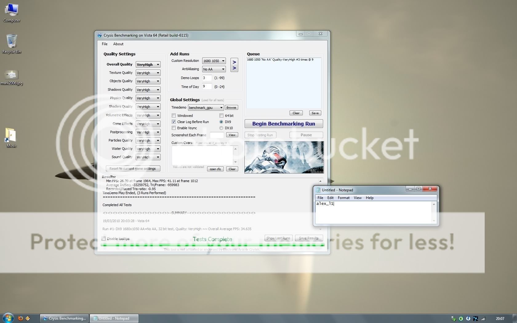Open the Water Quality dropdown
The width and height of the screenshot is (517, 323).
pyautogui.click(x=148, y=149)
